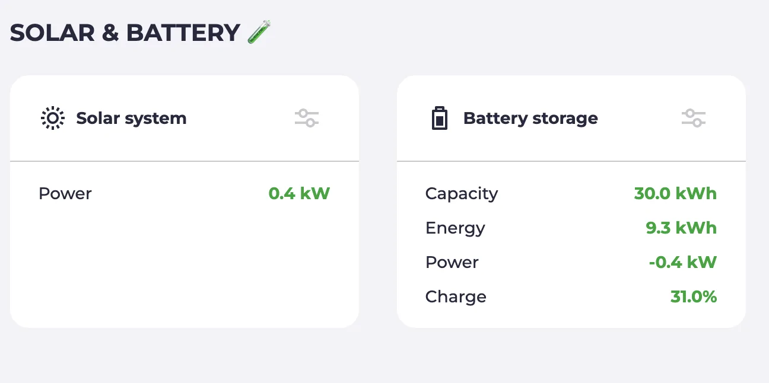Click the Solar system card title
This screenshot has height=383, width=769.
[132, 117]
